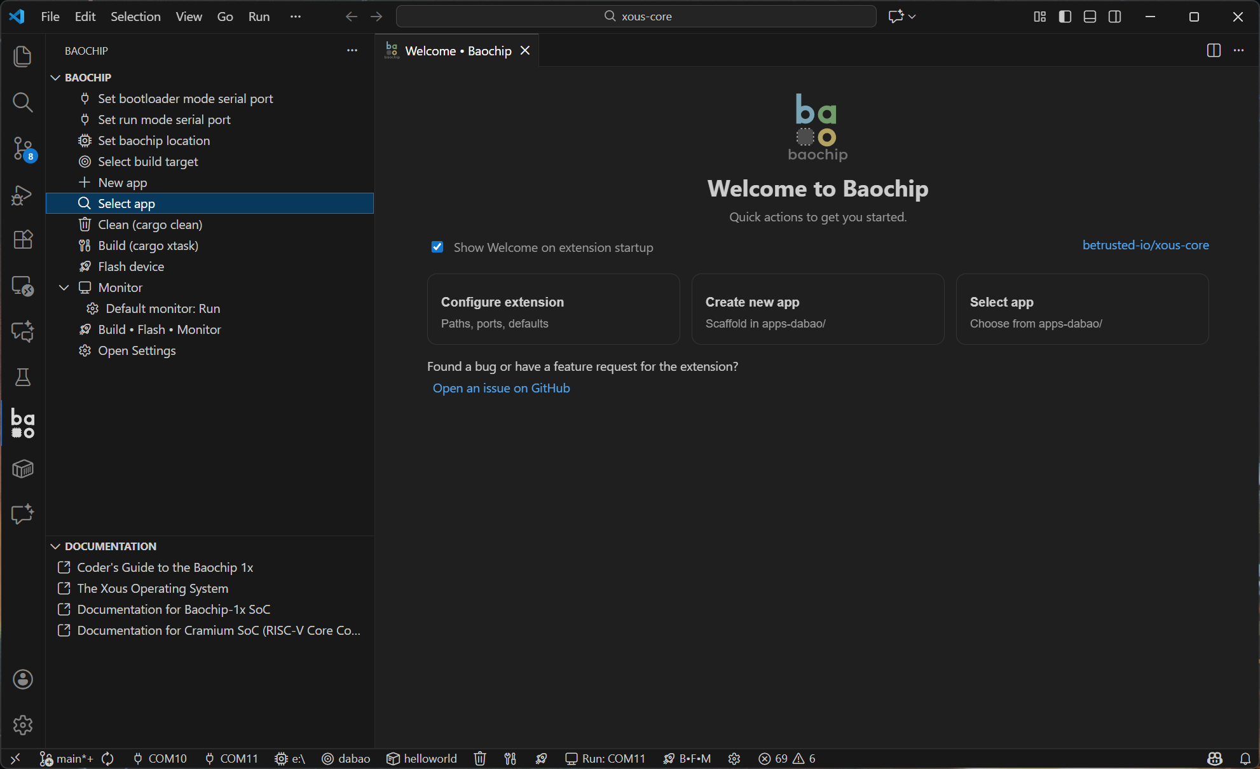Open Source Control view with 8 badge

click(x=23, y=148)
